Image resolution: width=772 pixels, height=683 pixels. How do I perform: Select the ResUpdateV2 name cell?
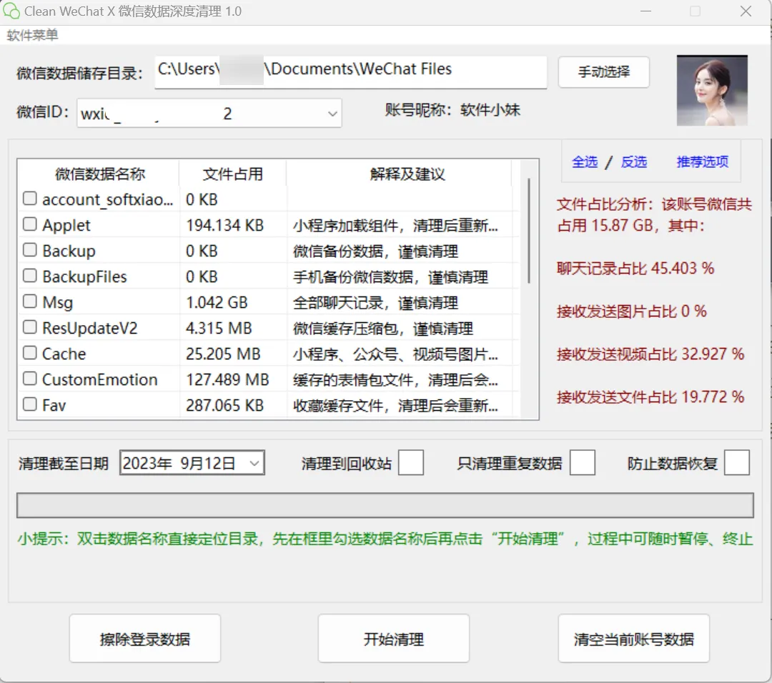(90, 328)
